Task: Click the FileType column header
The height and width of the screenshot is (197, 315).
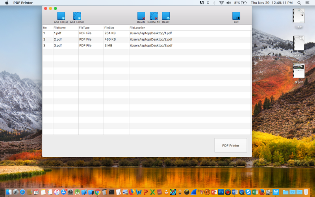Action: coord(91,28)
